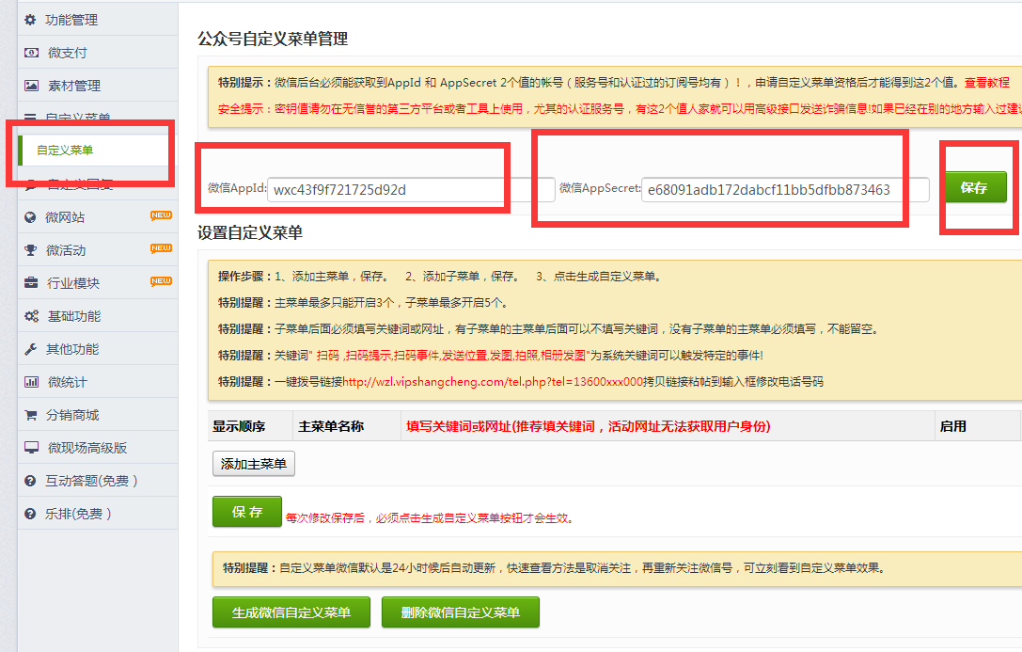Image resolution: width=1022 pixels, height=652 pixels.
Task: Click the 微信AppId input field
Action: coord(411,190)
